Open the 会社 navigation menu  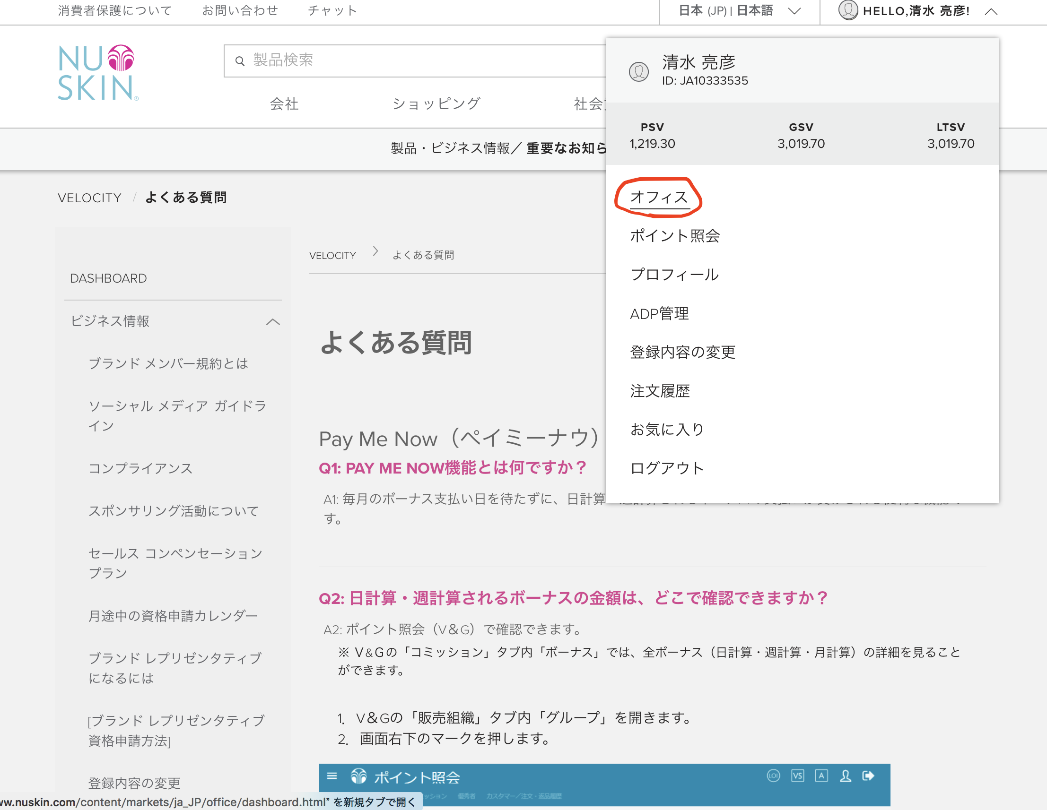(x=284, y=103)
